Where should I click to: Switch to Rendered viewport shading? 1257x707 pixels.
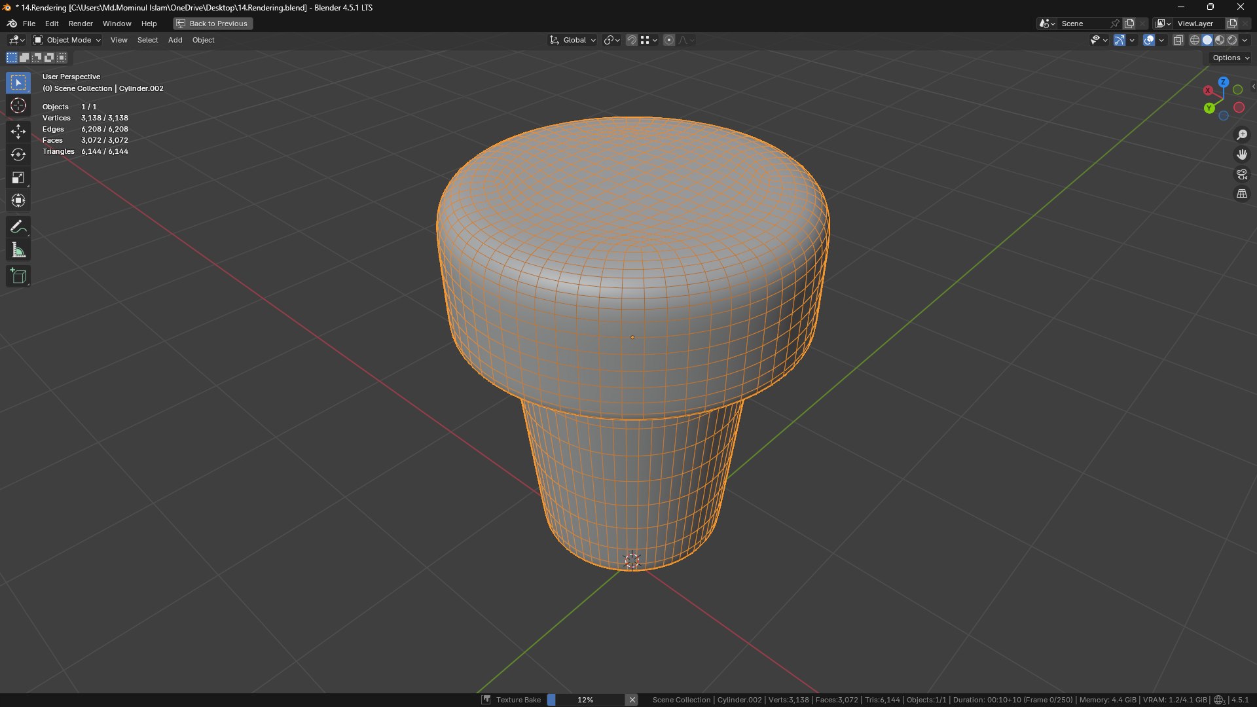(1231, 40)
